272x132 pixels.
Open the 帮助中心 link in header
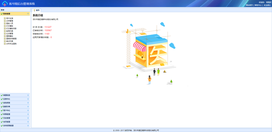click(x=258, y=5)
